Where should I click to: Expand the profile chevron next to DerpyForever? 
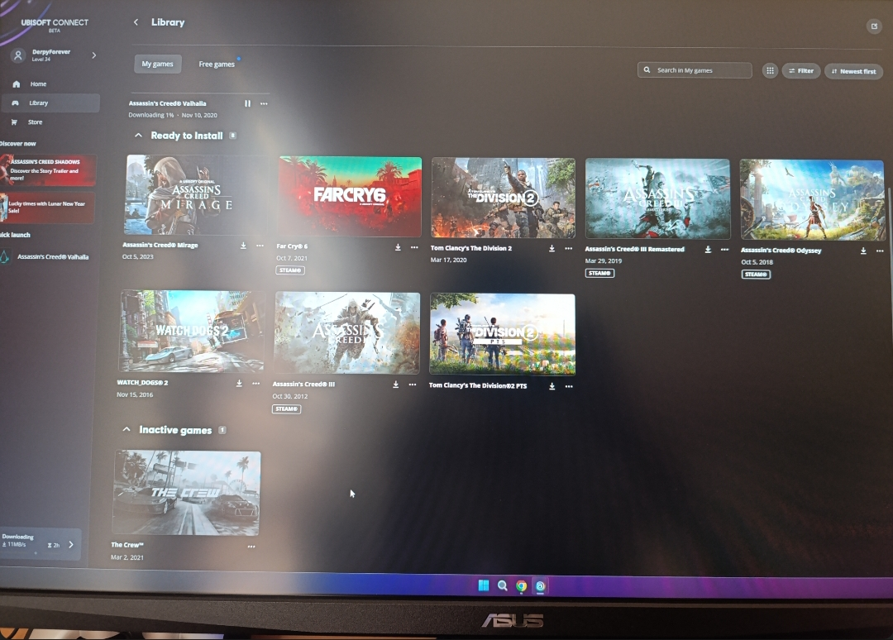point(94,55)
